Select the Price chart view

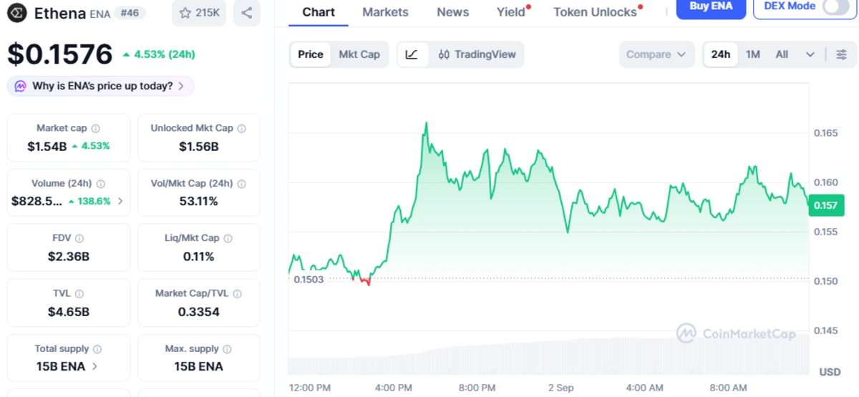point(311,54)
